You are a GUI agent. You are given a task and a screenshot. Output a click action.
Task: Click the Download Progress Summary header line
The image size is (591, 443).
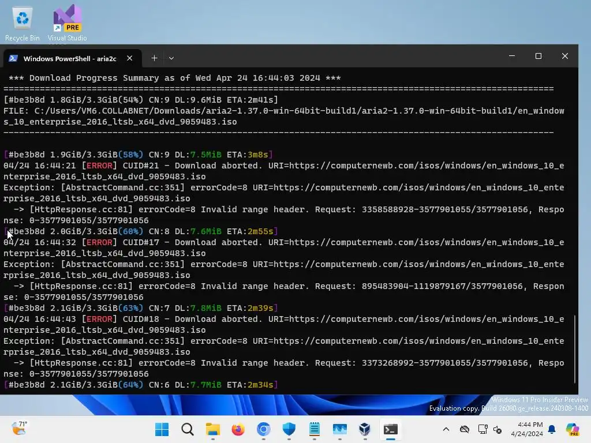[174, 78]
